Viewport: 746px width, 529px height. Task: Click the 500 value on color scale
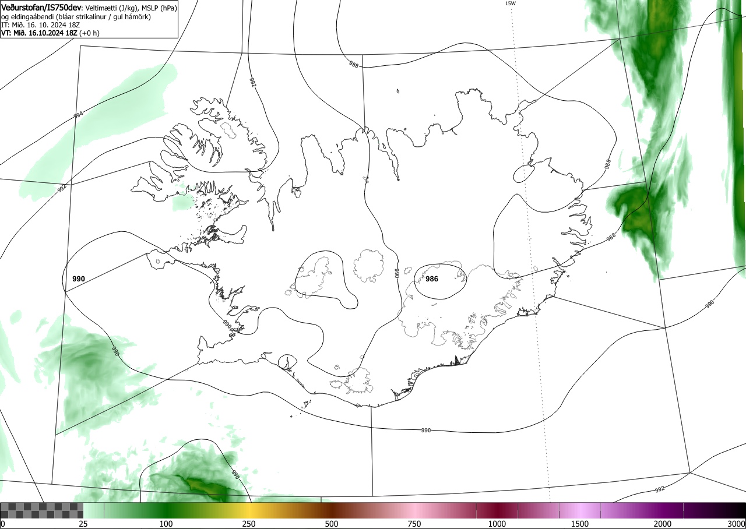coord(332,524)
